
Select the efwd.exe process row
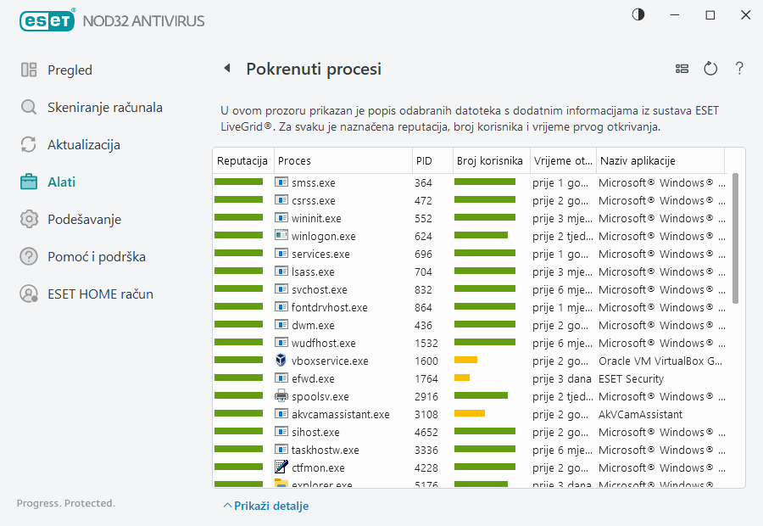(x=314, y=378)
